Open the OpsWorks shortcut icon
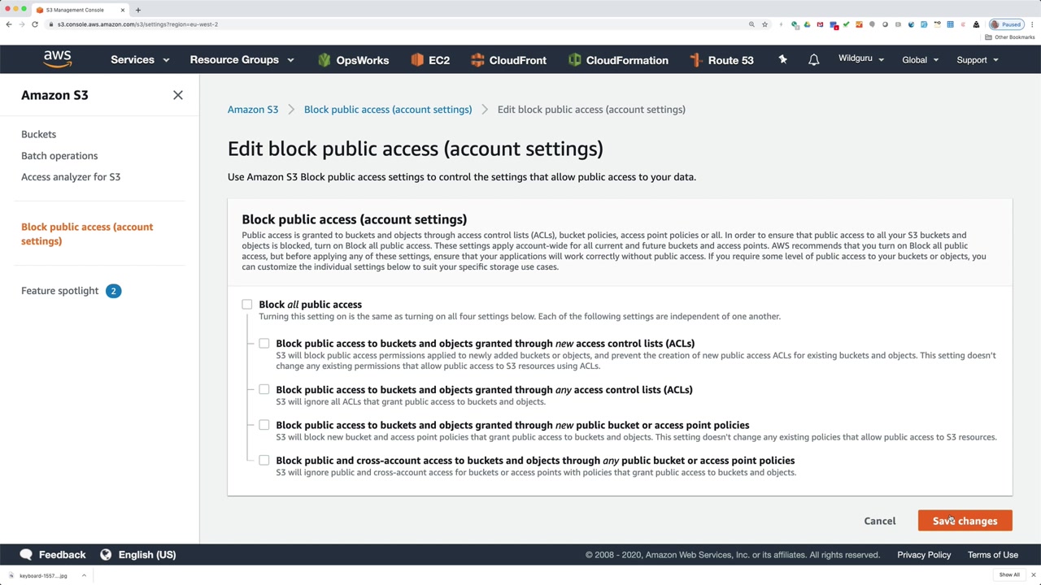Screen dimensions: 1041x585 (324, 60)
